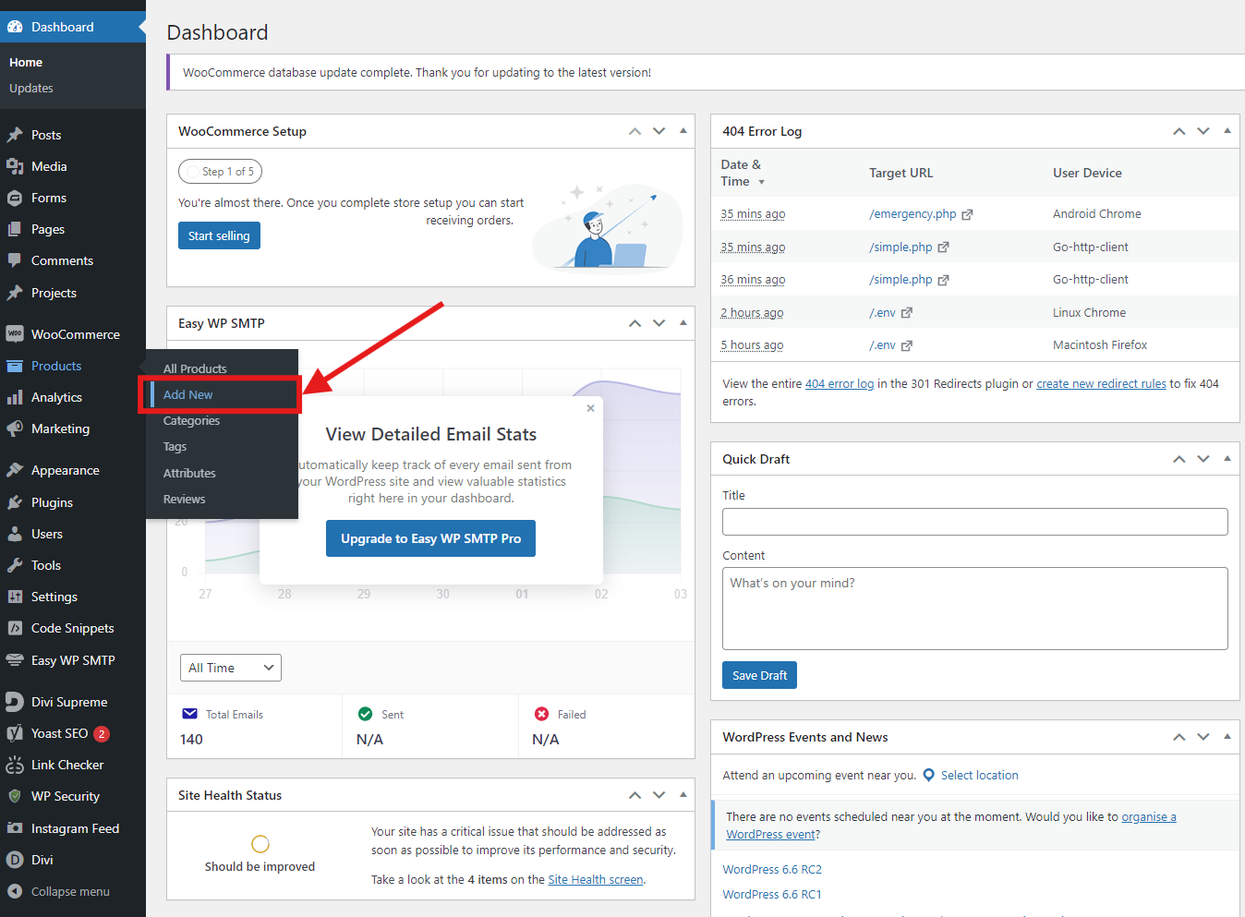Image resolution: width=1245 pixels, height=917 pixels.
Task: Click the Dashboard gauge icon in sidebar
Action: point(15,27)
